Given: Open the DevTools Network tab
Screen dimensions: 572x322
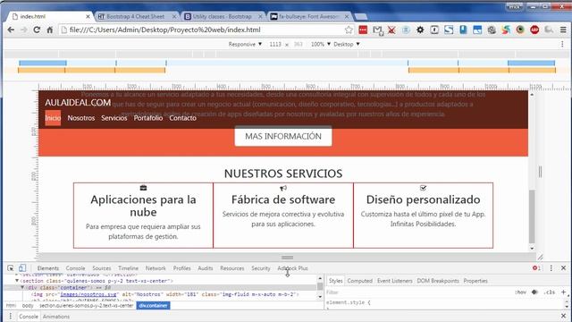Looking at the screenshot, I should tap(156, 268).
